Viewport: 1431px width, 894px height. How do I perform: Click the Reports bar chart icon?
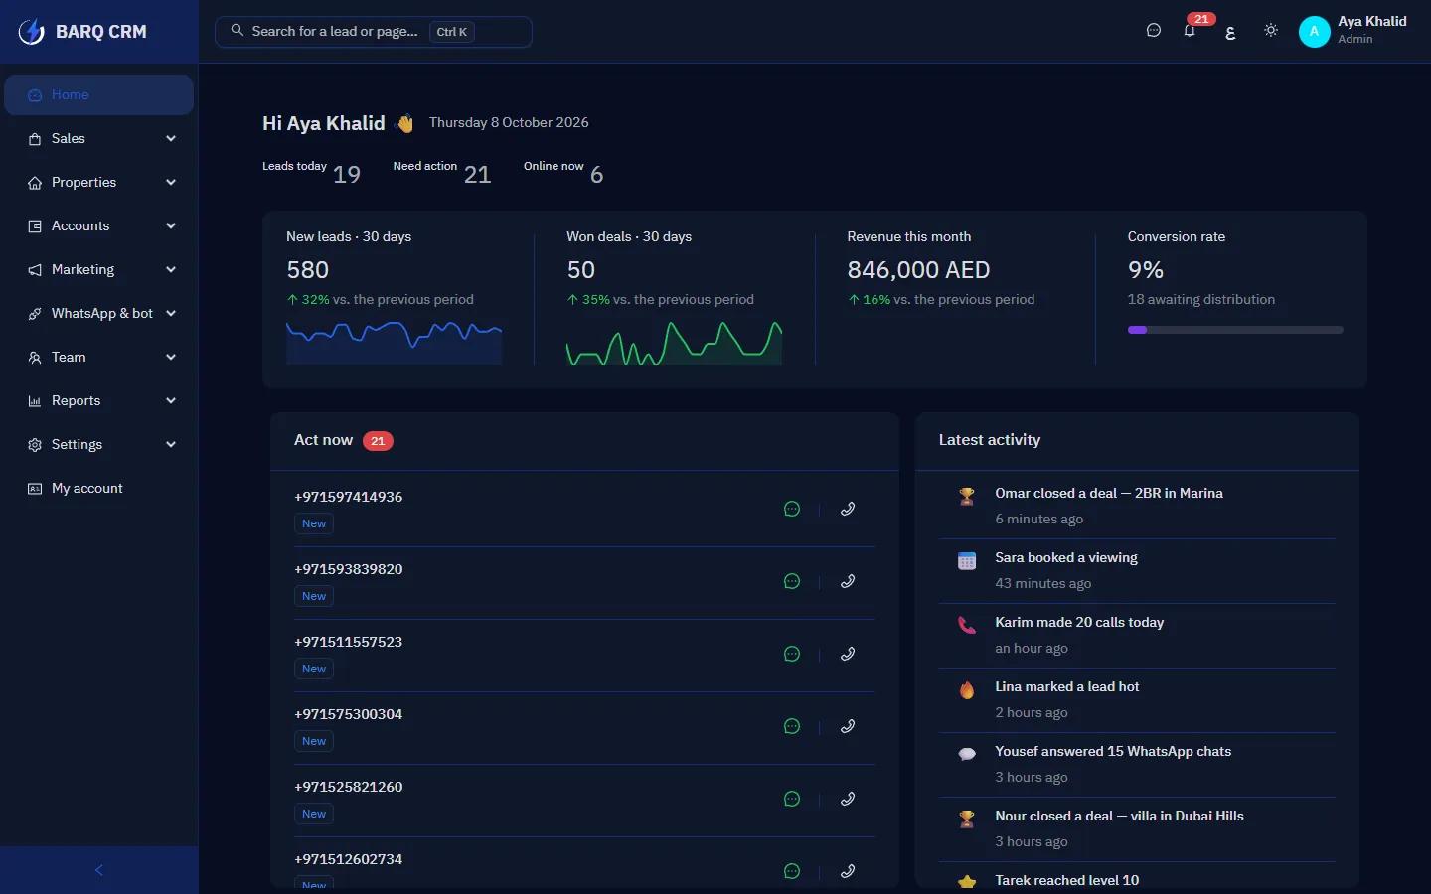[35, 401]
